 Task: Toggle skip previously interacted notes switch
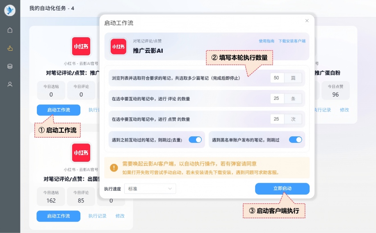pos(195,140)
